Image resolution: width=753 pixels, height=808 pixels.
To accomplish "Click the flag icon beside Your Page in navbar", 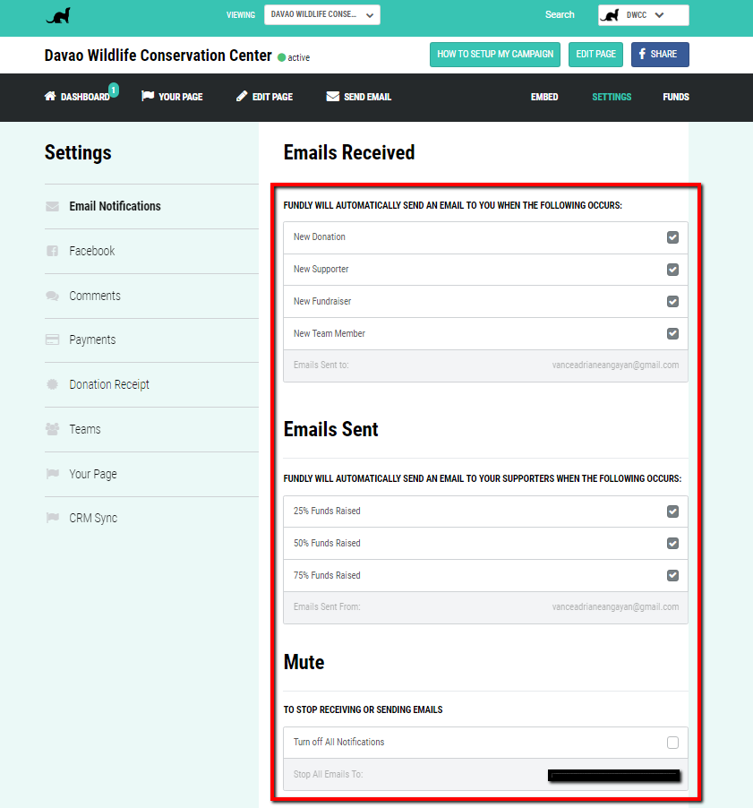I will point(148,96).
